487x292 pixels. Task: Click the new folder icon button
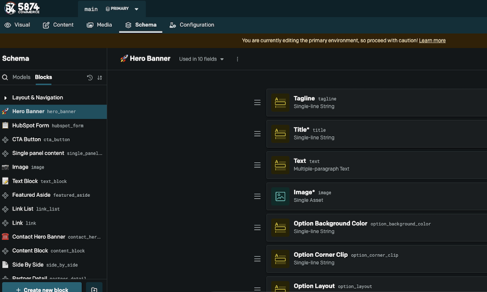coord(94,288)
